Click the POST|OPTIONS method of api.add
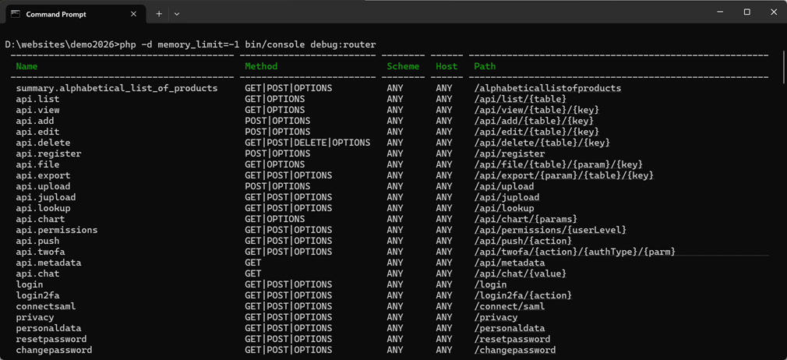This screenshot has height=360, width=787. click(277, 121)
